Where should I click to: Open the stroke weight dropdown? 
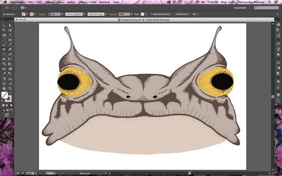(x=62, y=14)
